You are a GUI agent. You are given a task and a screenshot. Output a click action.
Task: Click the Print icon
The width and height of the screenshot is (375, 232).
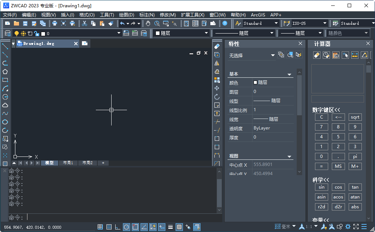[x=55, y=23]
